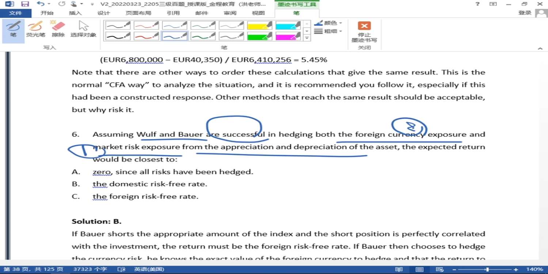The image size is (548, 274).
Task: Click the proofing spell-check status icon
Action: click(121, 269)
